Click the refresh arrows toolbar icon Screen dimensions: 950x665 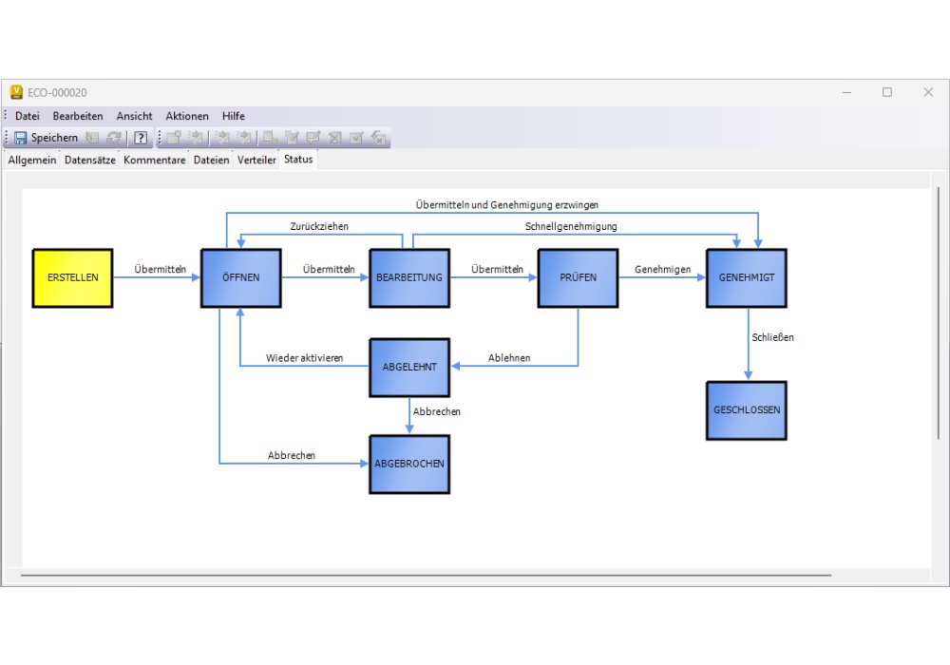coord(113,138)
